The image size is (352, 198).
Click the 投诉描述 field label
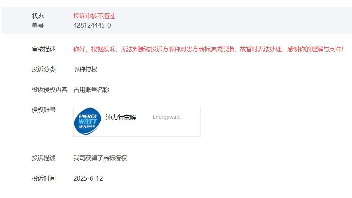(43, 158)
